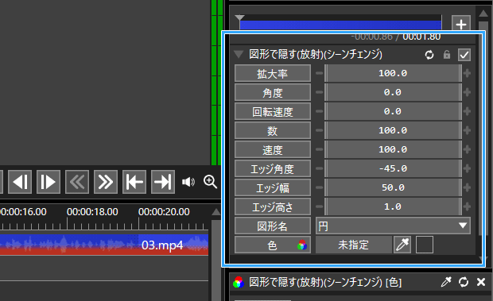Click the 回転速度 parameter button
493x301 pixels.
pos(273,111)
